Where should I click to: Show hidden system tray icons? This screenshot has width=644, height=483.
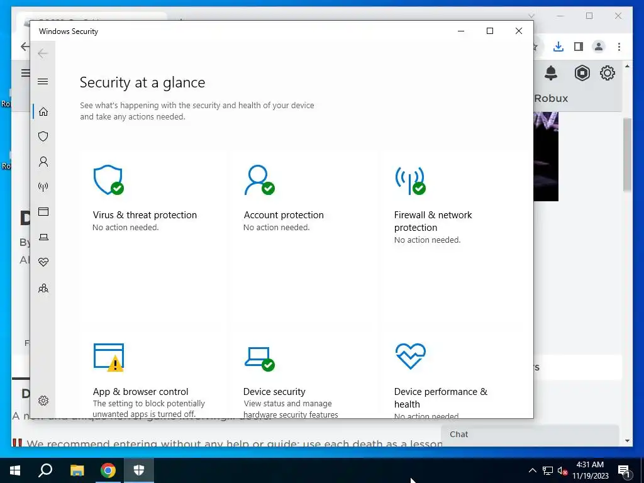532,470
